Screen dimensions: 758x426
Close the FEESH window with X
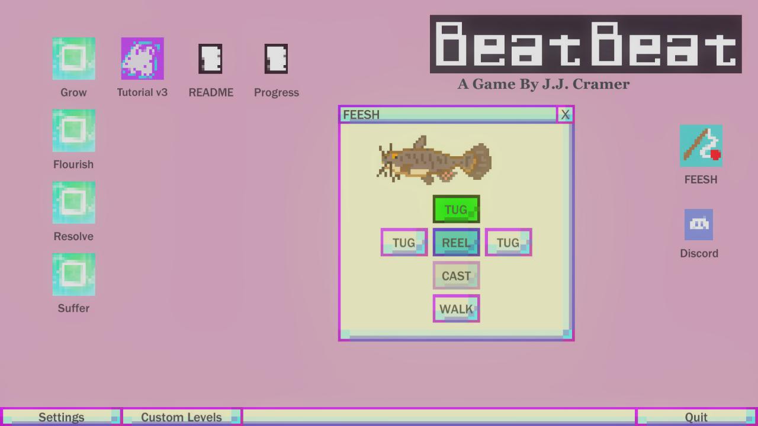(x=566, y=114)
